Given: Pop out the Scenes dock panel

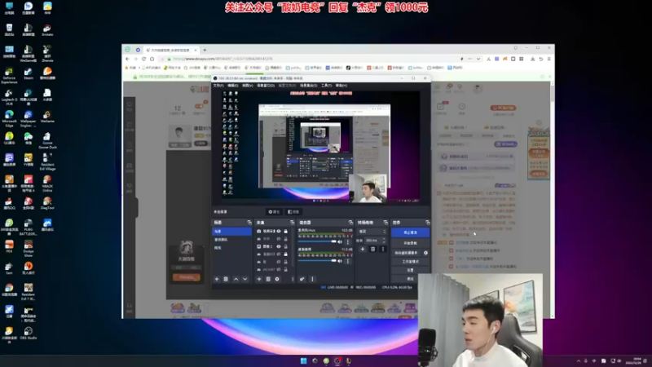Looking at the screenshot, I should point(249,223).
